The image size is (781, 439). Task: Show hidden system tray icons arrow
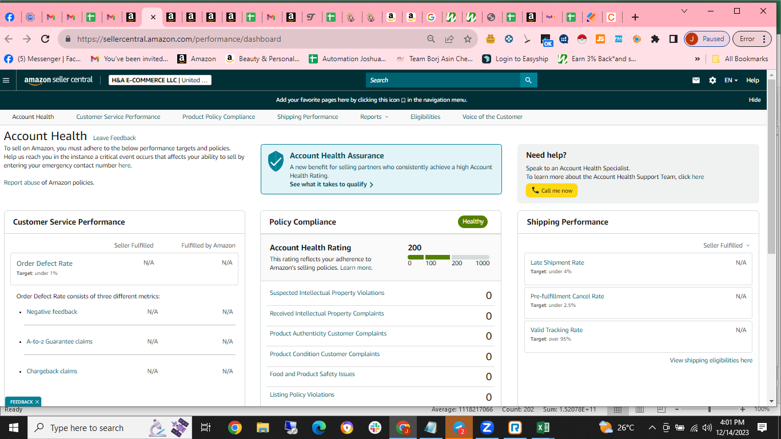coord(652,428)
